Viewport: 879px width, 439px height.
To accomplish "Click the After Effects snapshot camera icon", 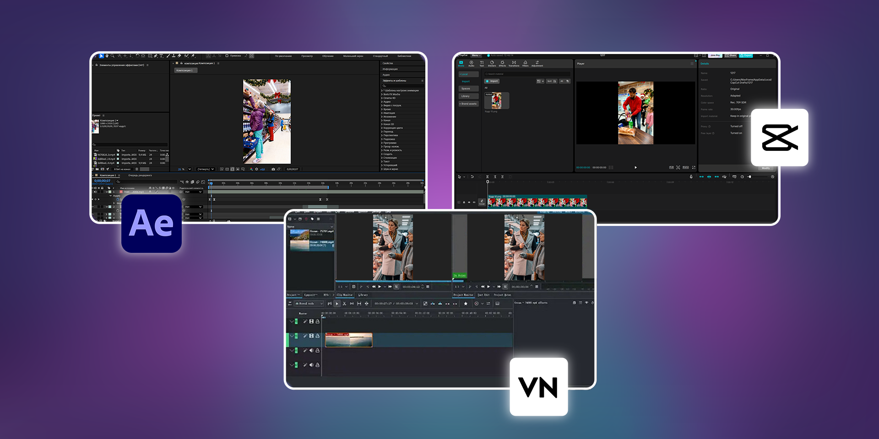I will (273, 169).
